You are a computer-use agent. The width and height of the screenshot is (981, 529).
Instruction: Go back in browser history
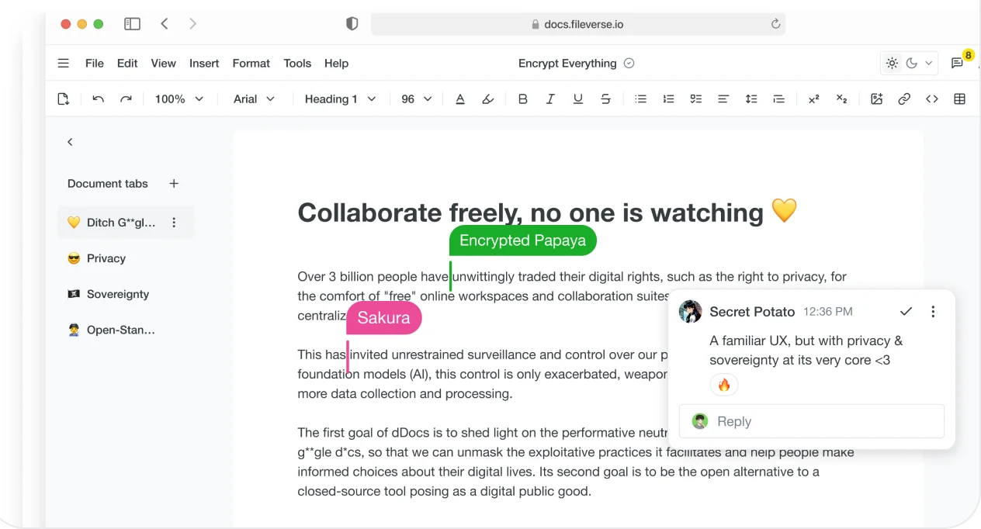tap(165, 24)
